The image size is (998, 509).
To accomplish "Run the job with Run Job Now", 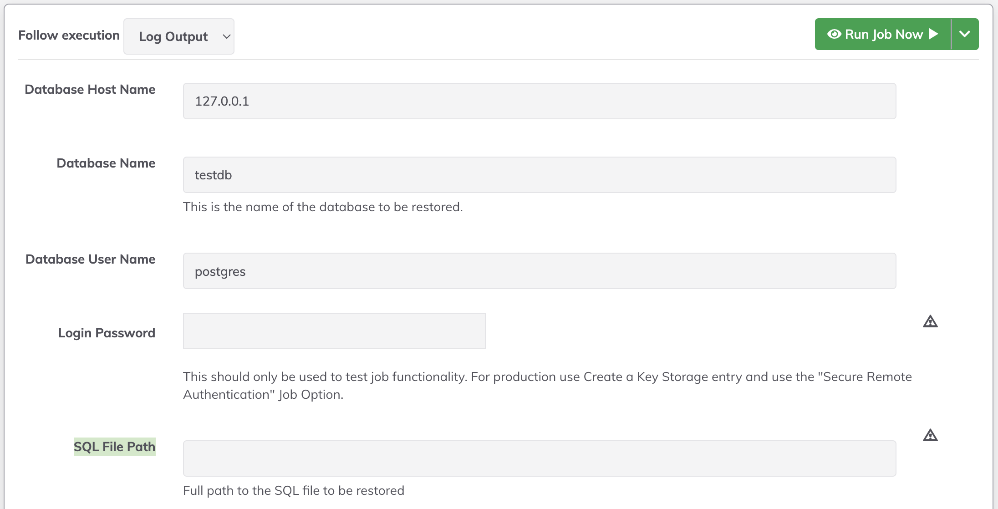I will coord(883,34).
